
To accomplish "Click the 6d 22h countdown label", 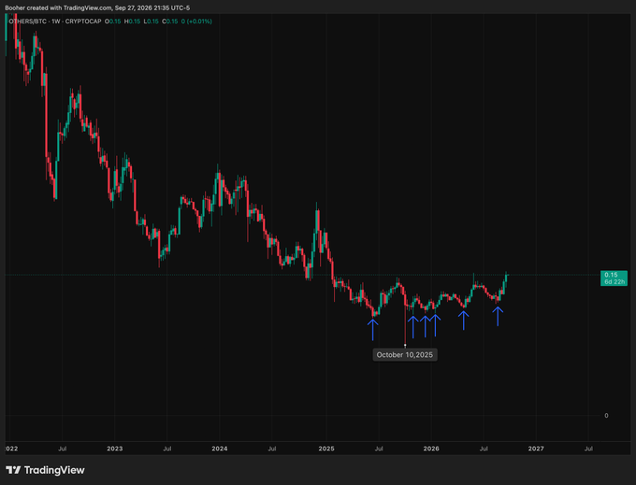I will (x=614, y=281).
